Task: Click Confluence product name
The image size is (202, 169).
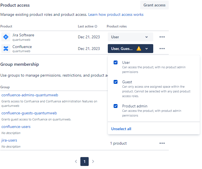Action: [x=22, y=47]
